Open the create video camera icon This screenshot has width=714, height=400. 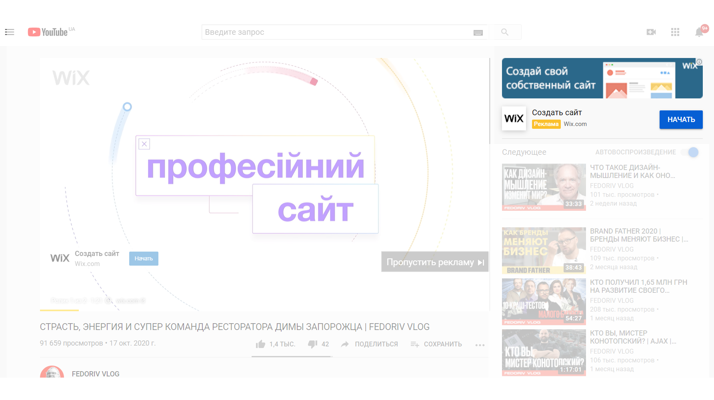651,32
